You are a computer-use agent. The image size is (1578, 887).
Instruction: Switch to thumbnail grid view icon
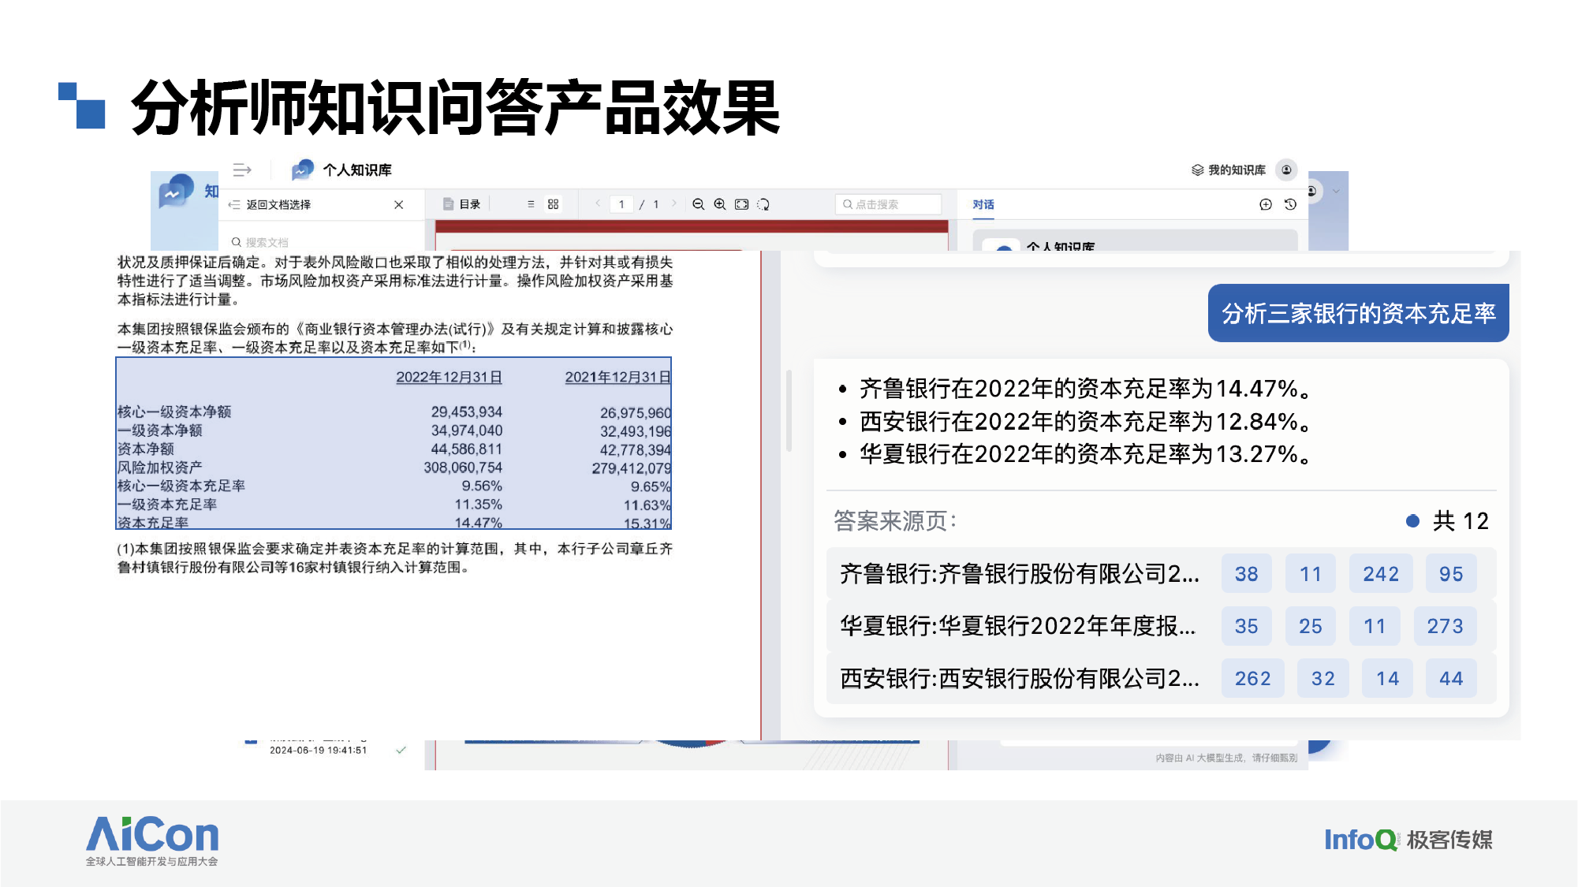553,204
